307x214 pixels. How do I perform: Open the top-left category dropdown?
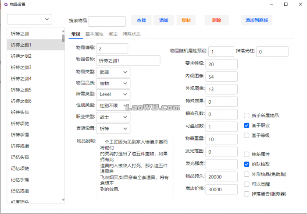(x=29, y=19)
